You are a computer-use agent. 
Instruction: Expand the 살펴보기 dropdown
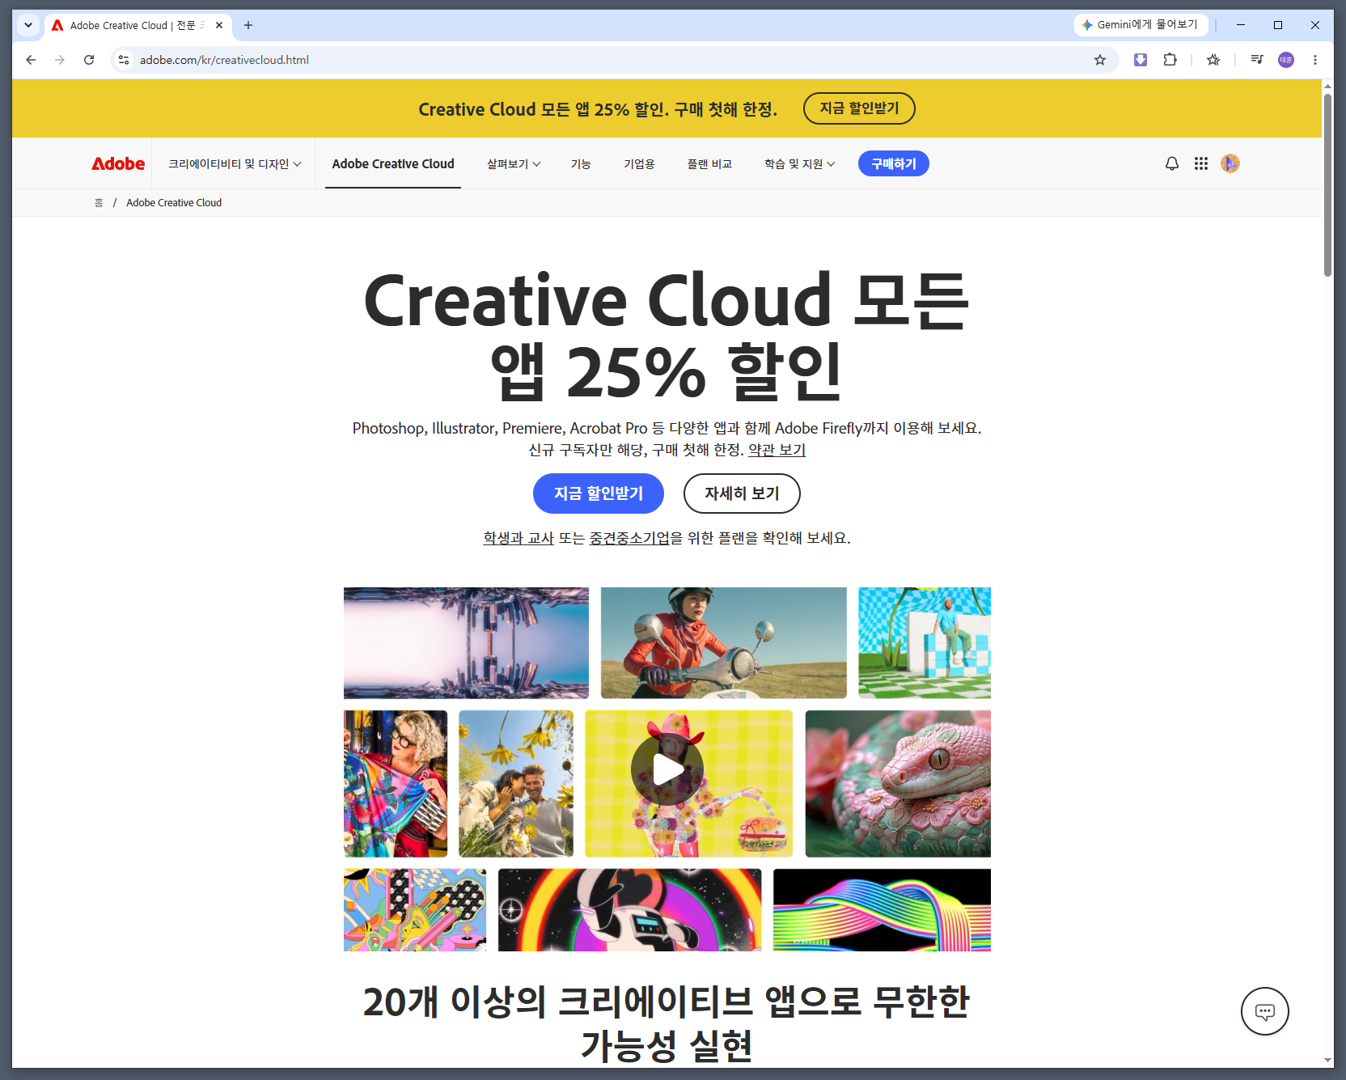pyautogui.click(x=514, y=163)
